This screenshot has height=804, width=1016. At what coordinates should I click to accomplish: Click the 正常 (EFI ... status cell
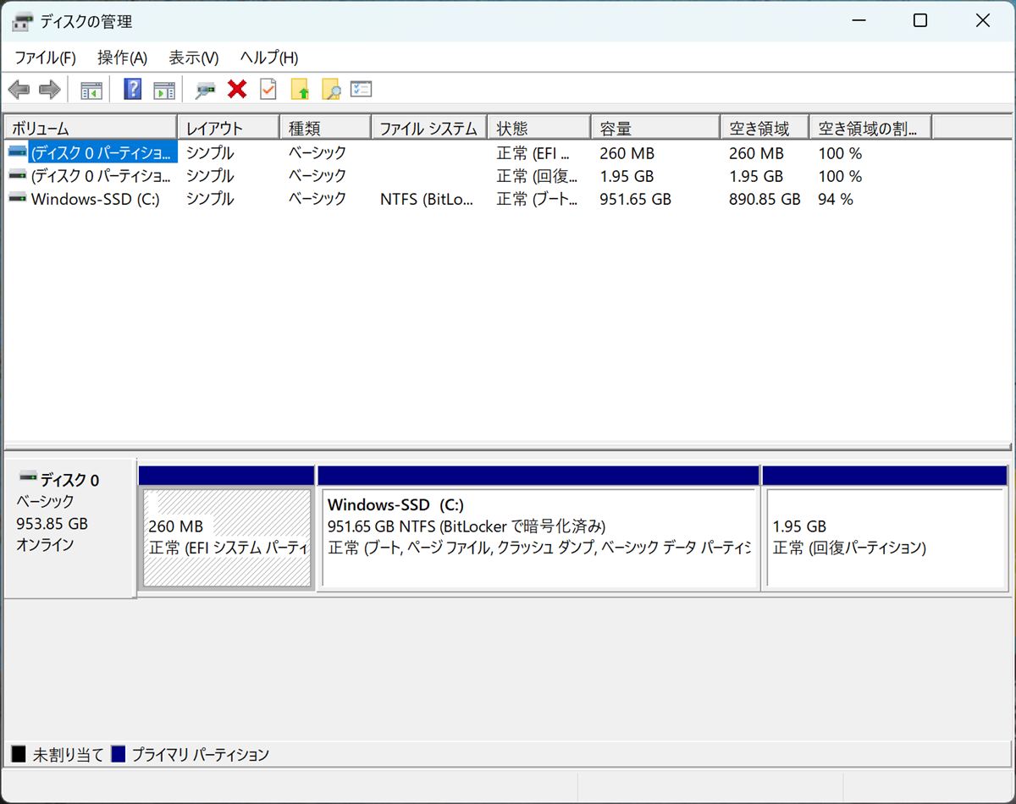[x=533, y=153]
